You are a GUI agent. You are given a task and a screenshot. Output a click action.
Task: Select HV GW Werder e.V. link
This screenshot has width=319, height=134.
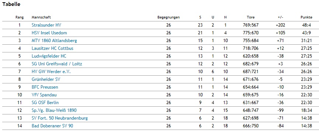pyautogui.click(x=51, y=72)
